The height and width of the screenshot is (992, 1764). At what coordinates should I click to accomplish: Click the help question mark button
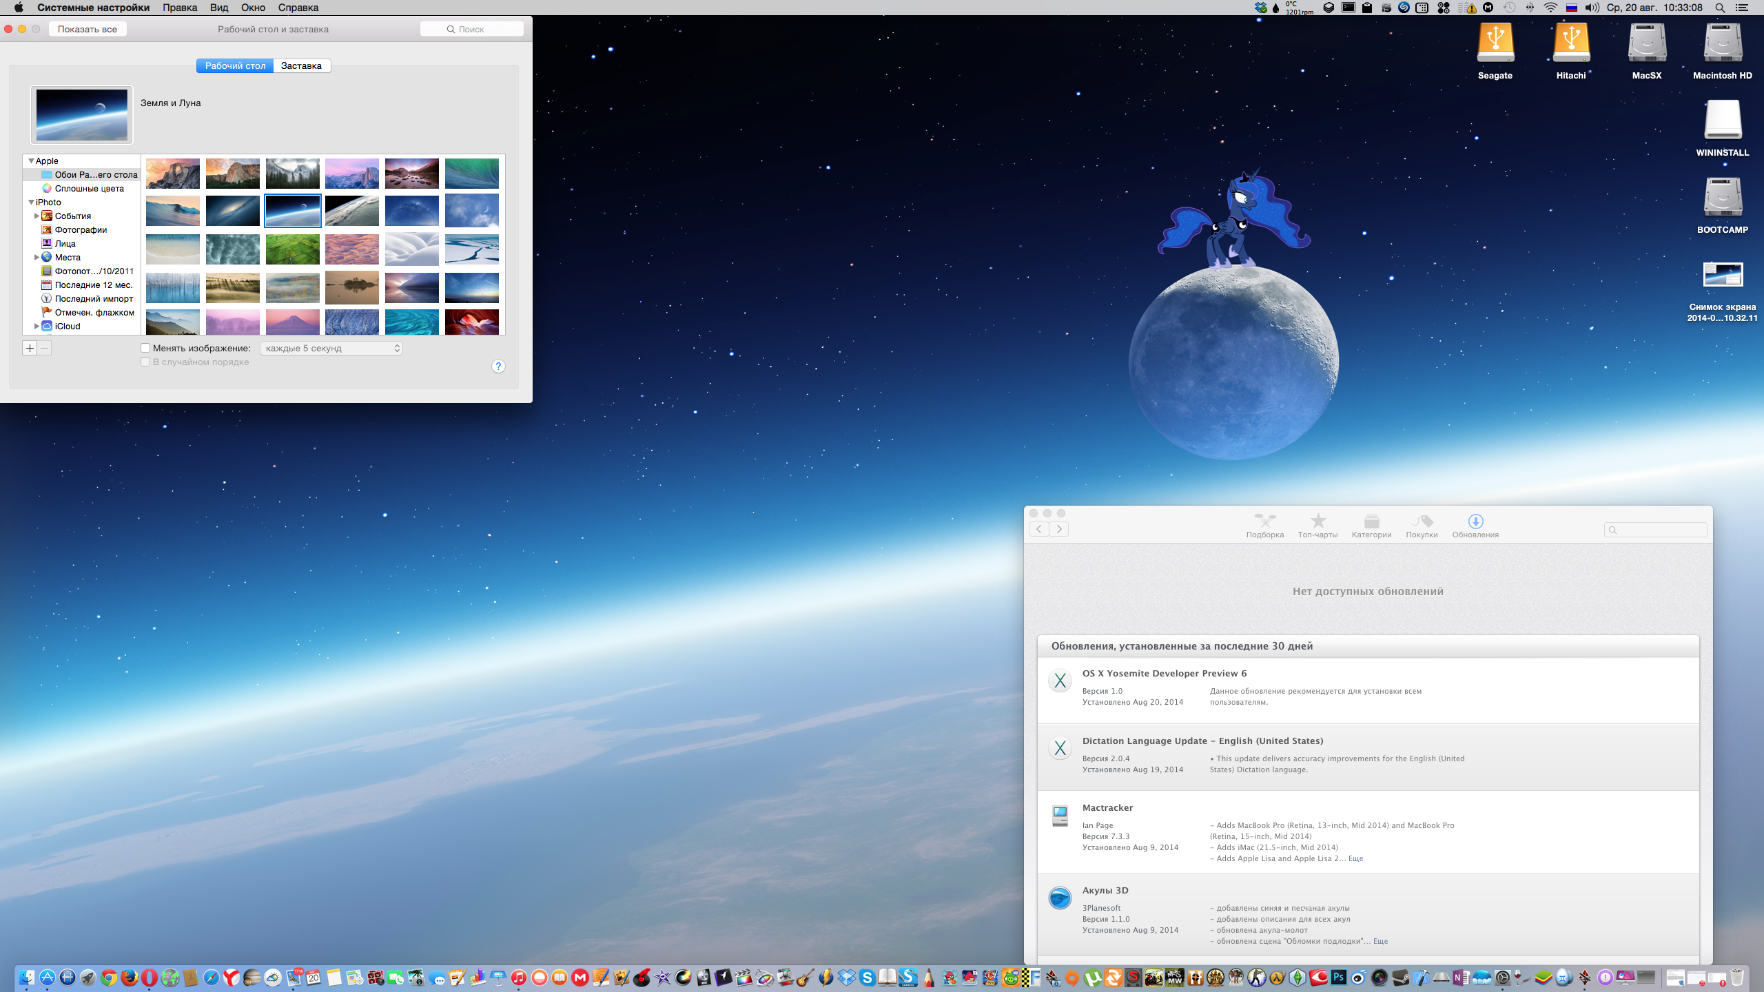[x=498, y=366]
